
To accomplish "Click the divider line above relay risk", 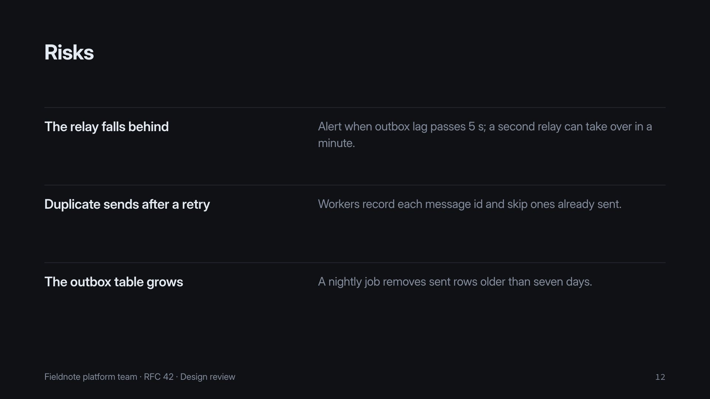I will point(355,108).
